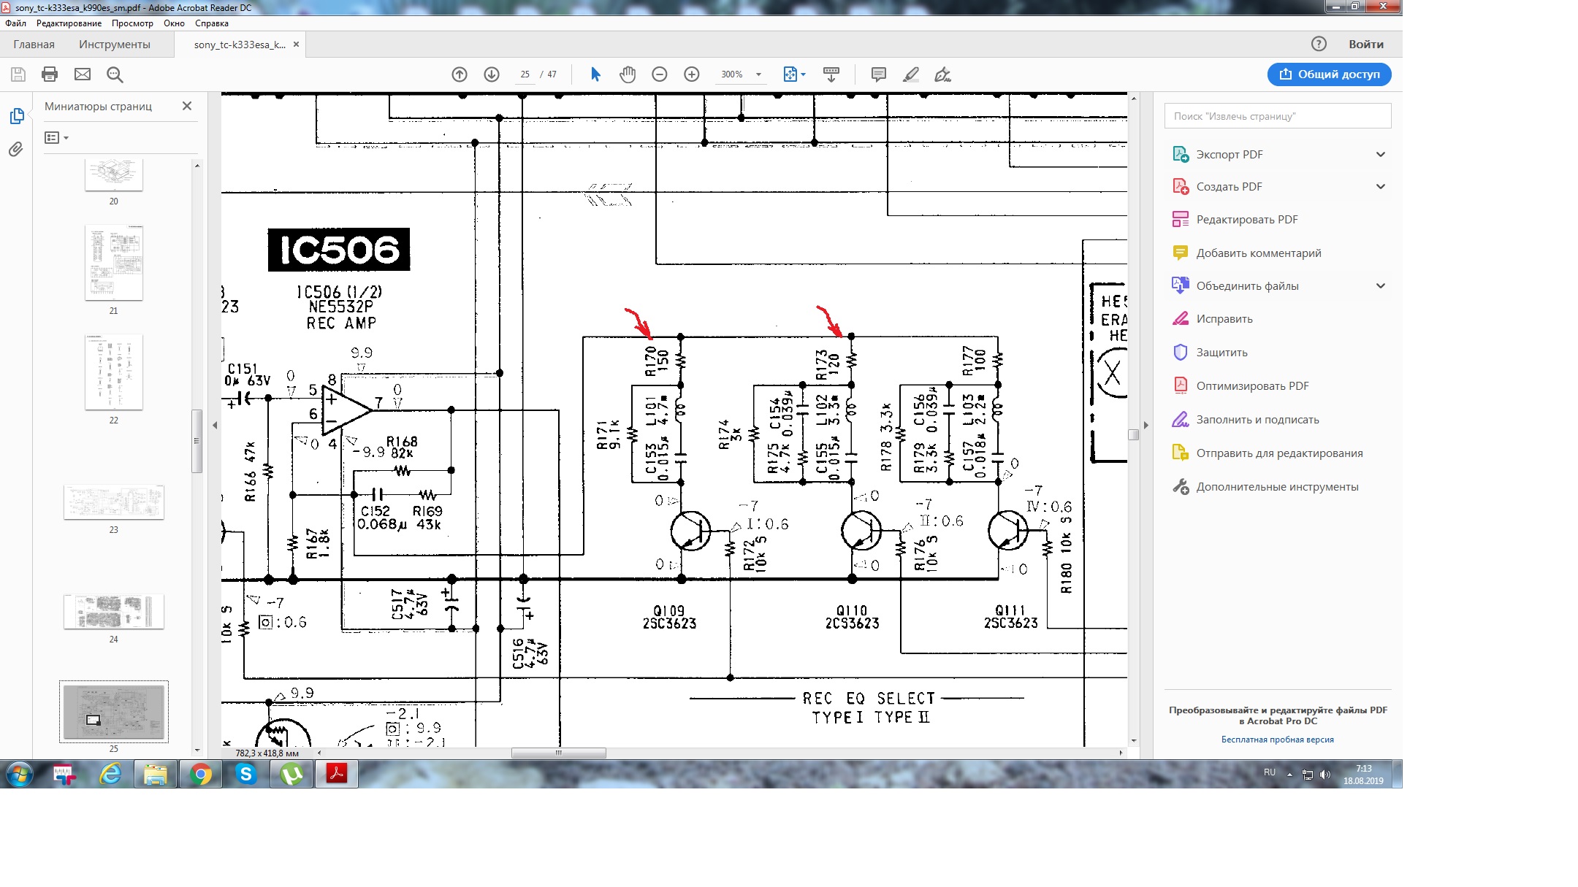This screenshot has width=1578, height=887.
Task: Go to previous page arrow
Action: click(460, 74)
